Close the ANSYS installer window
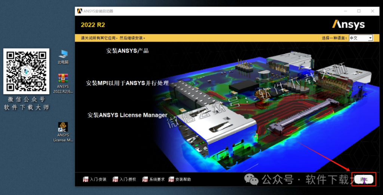Viewport: 383px width, 195px height. pos(373,11)
